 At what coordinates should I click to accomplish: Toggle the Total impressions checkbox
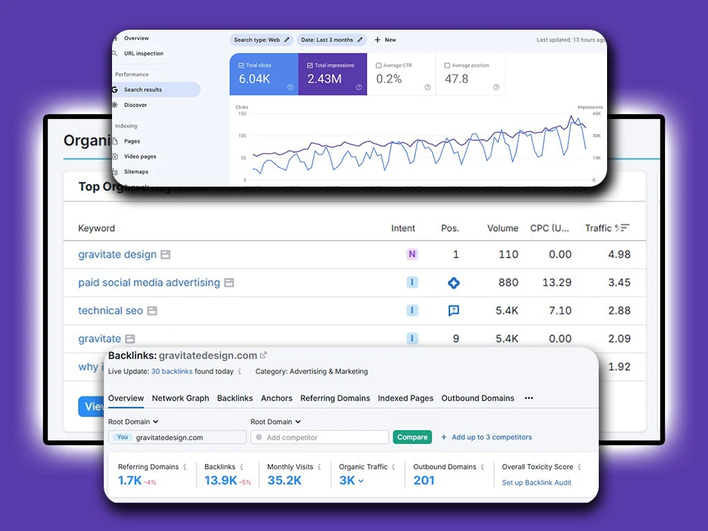pos(309,66)
